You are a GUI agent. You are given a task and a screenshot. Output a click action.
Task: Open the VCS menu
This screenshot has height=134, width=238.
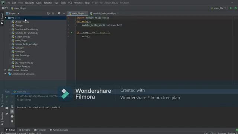70,3
